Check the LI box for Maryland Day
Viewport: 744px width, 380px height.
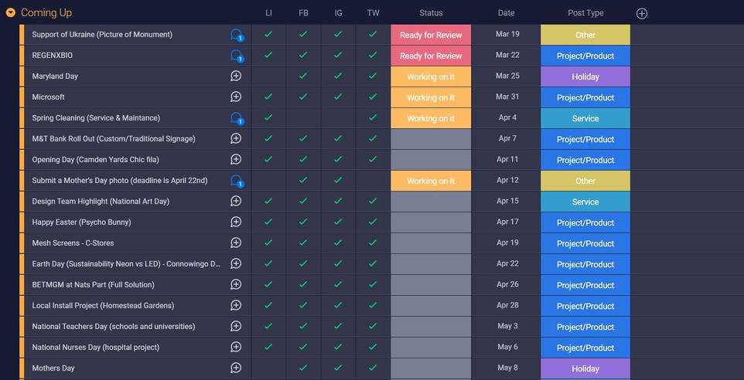pyautogui.click(x=268, y=76)
